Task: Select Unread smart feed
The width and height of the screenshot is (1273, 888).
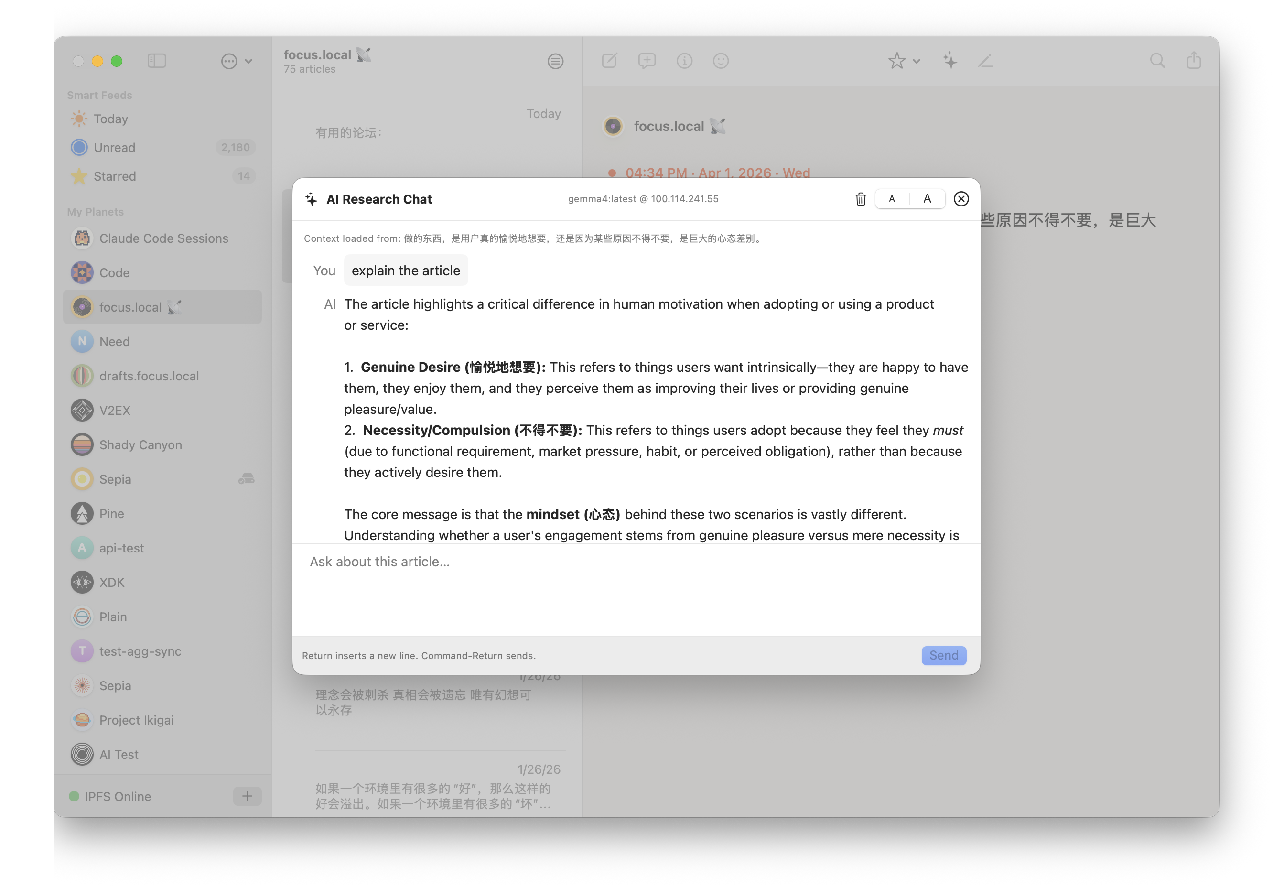Action: tap(114, 148)
